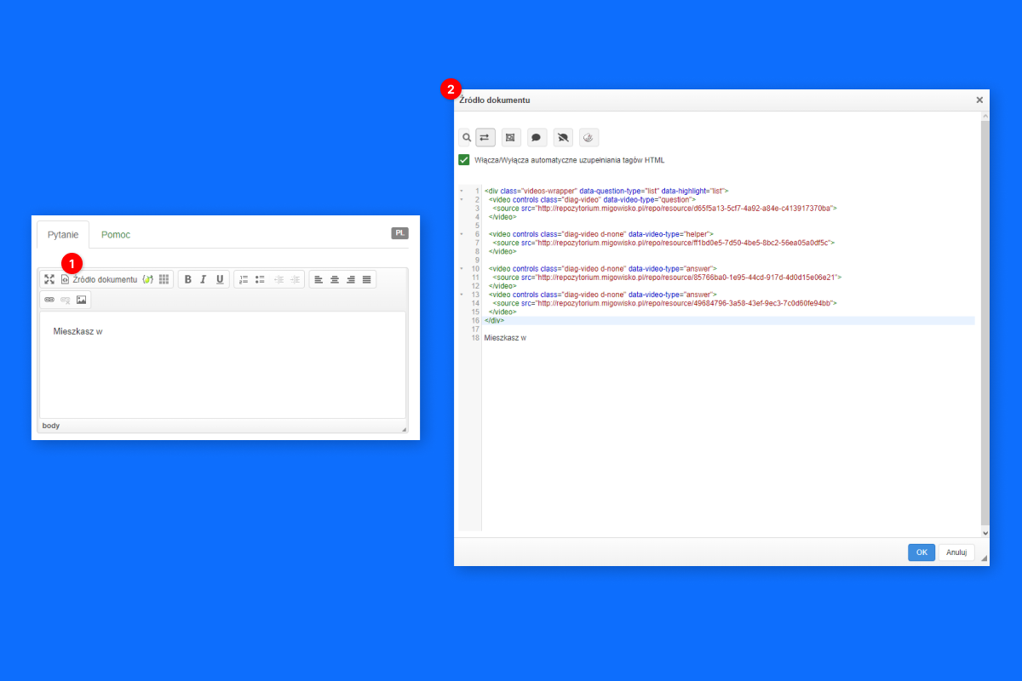Screen dimensions: 1022x681
Task: Click the maximize editor icon
Action: pyautogui.click(x=49, y=279)
